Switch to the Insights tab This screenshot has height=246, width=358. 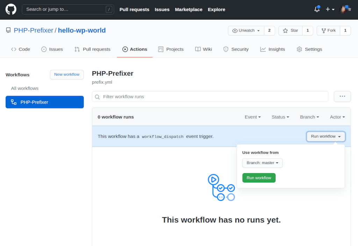coord(273,49)
